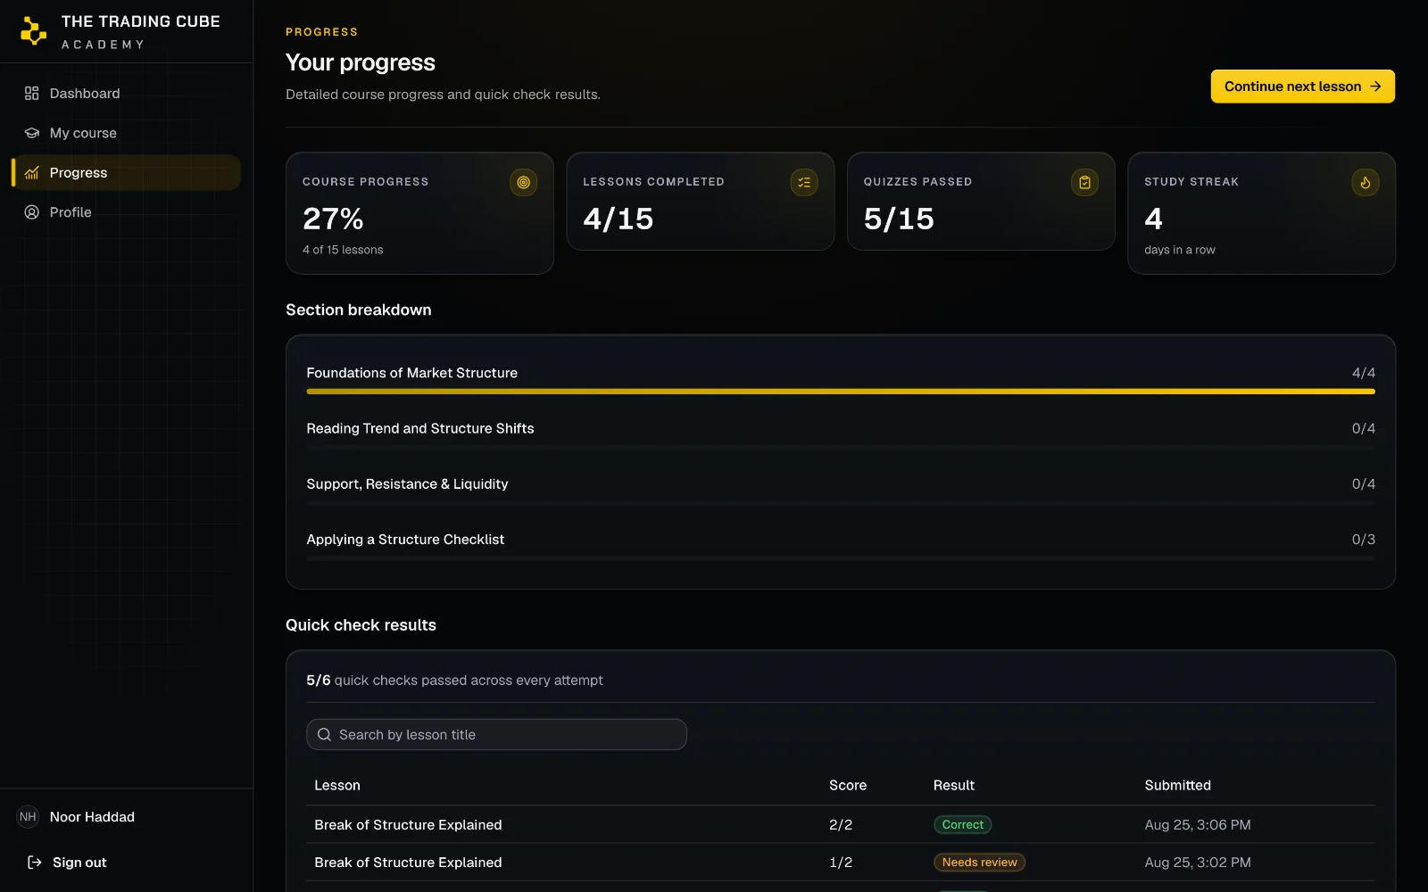1428x892 pixels.
Task: Click the 5/6 quick checks passed summary
Action: point(454,681)
